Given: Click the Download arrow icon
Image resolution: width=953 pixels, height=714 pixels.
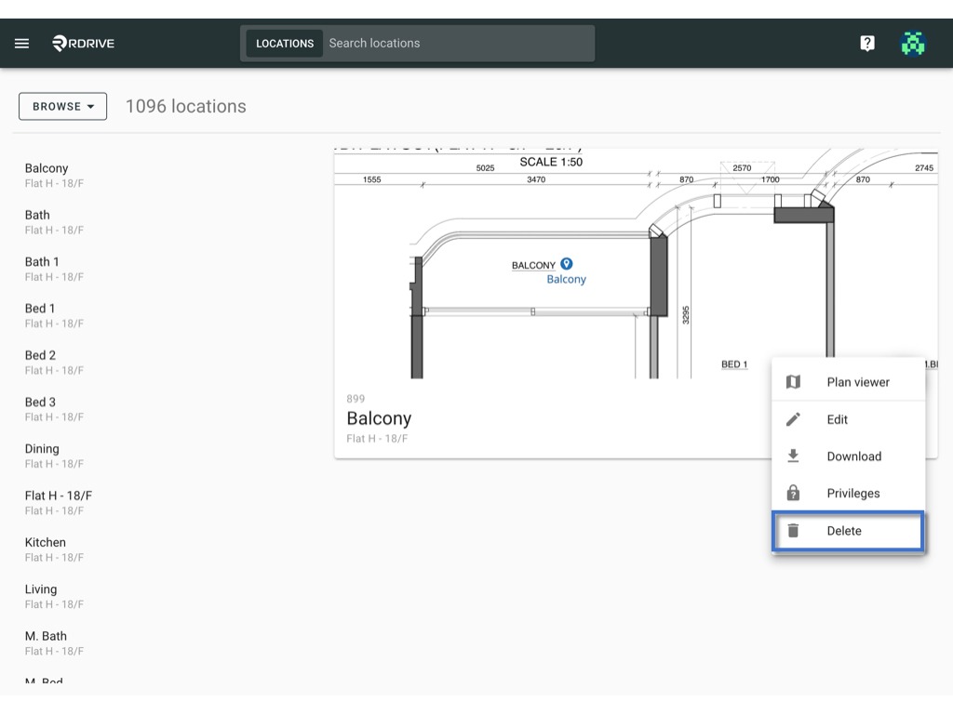Looking at the screenshot, I should pos(793,456).
